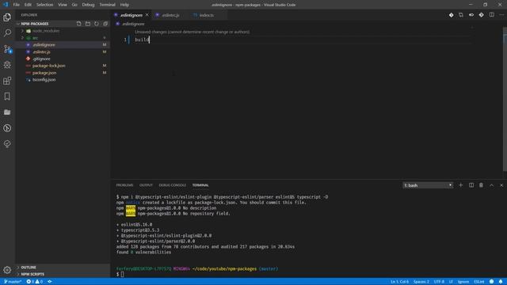Change file encoding UTF-8 in status bar
The width and height of the screenshot is (507, 285).
[x=439, y=282]
